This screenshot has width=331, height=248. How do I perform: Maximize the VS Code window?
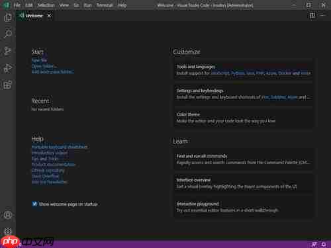click(308, 5)
